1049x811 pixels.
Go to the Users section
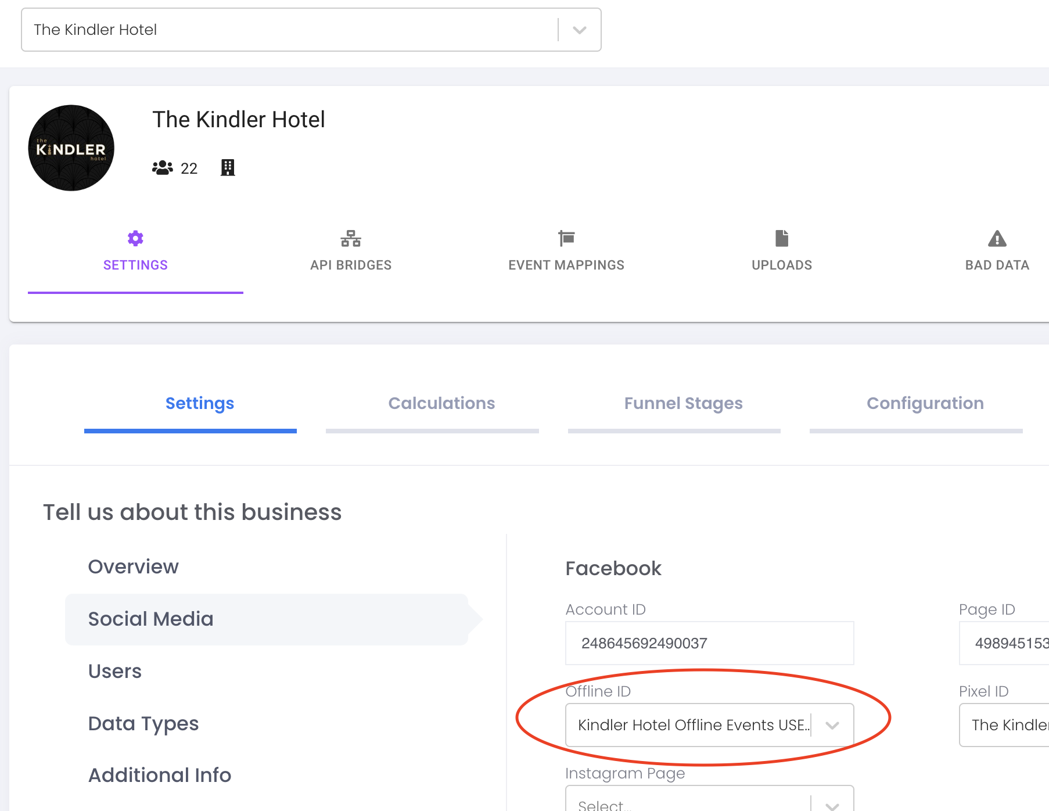click(115, 672)
